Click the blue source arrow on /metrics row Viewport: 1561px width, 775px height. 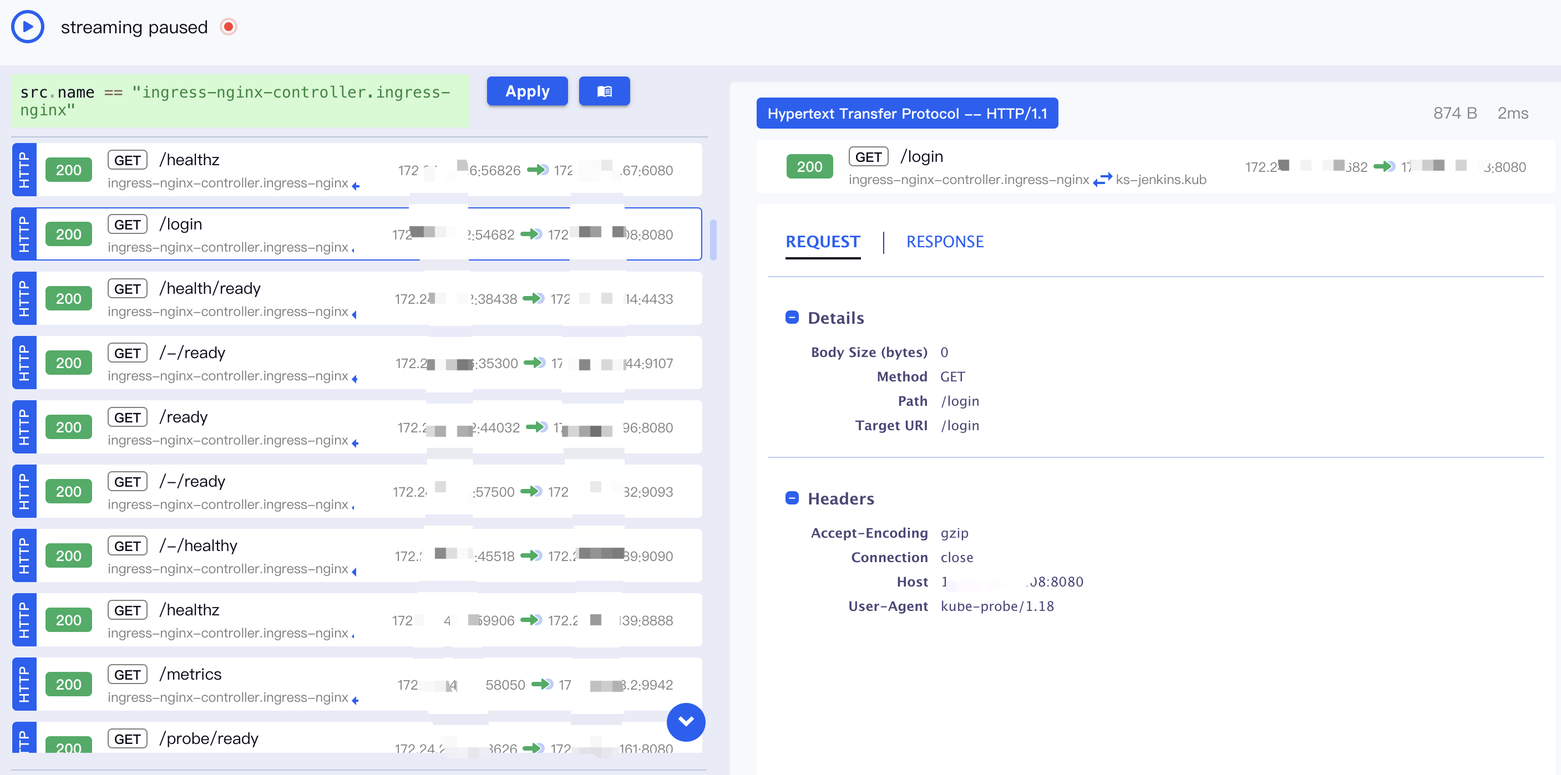tap(355, 701)
